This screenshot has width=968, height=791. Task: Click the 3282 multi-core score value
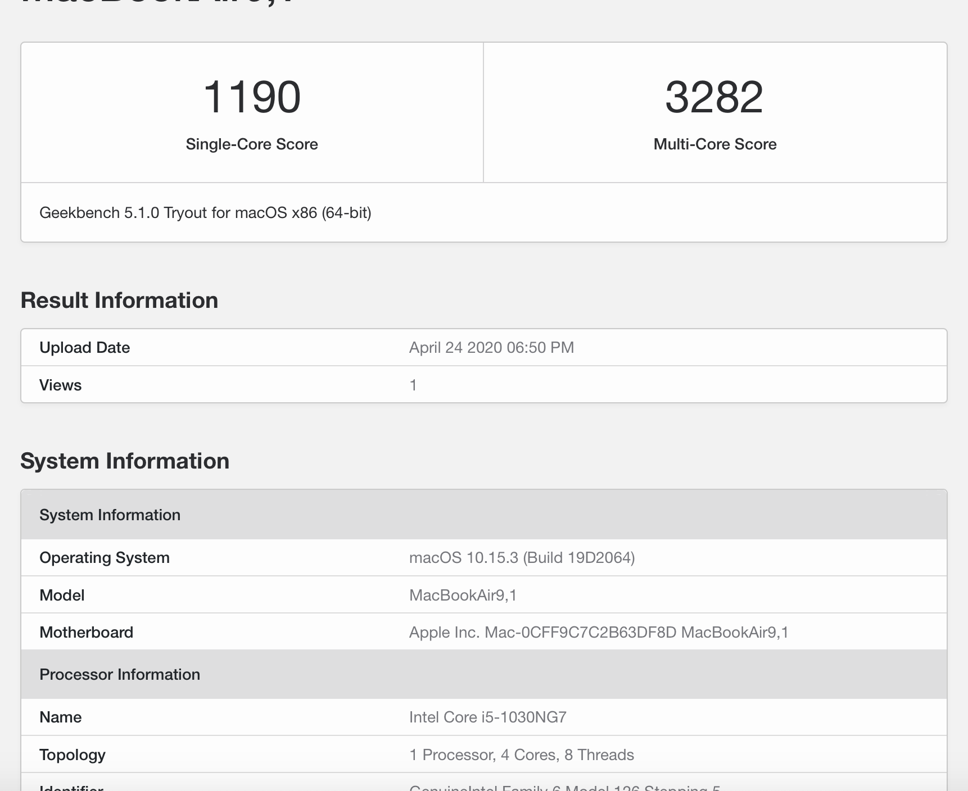714,97
